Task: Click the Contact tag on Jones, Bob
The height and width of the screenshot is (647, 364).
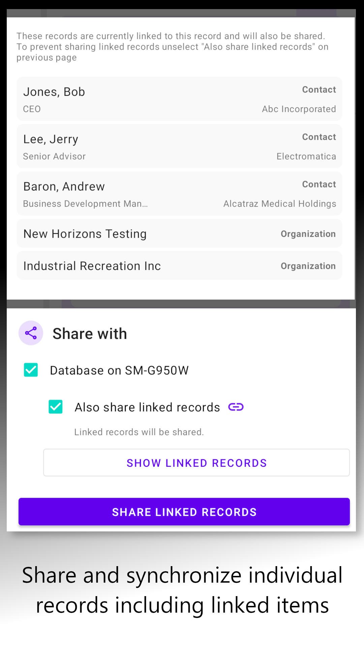Action: pos(319,90)
